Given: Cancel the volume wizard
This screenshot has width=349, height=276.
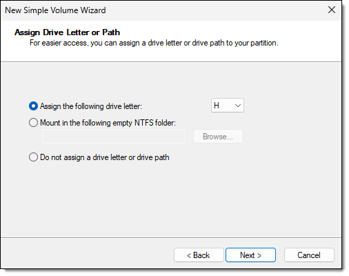Looking at the screenshot, I should pyautogui.click(x=309, y=255).
